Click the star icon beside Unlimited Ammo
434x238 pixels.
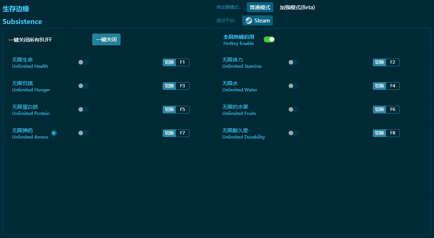[54, 133]
